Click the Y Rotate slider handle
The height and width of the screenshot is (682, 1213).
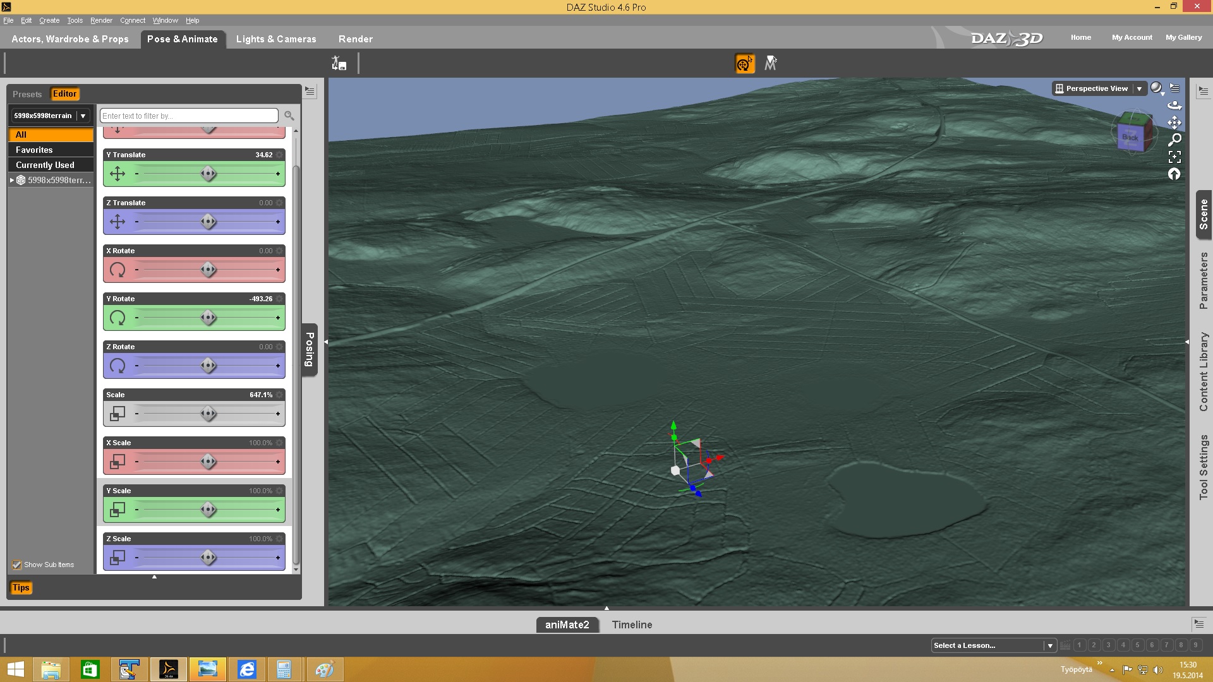click(208, 318)
